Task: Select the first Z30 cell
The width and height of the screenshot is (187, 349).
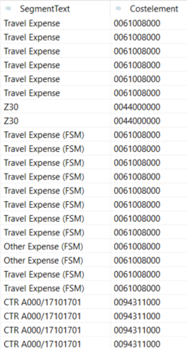Action: [55, 107]
